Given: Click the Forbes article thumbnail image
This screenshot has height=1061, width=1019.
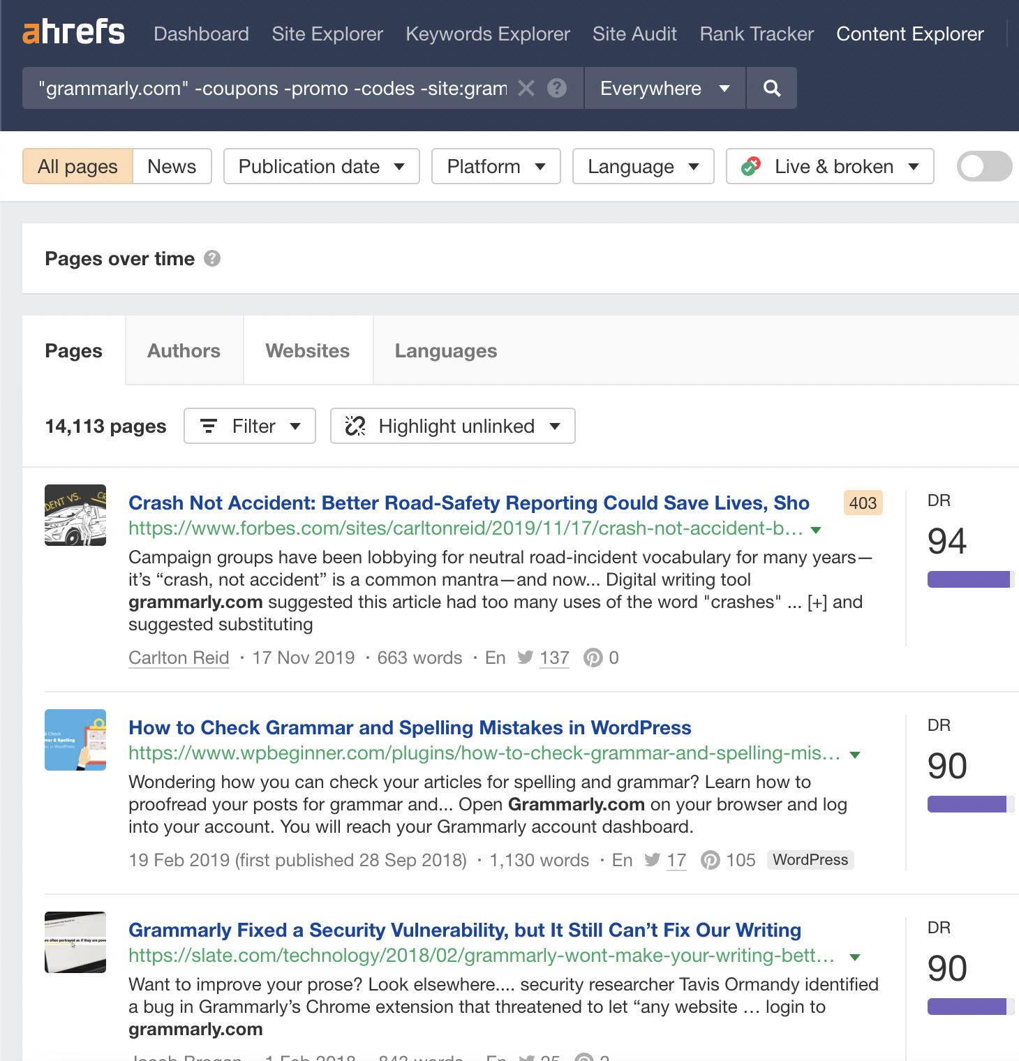Looking at the screenshot, I should tap(75, 515).
